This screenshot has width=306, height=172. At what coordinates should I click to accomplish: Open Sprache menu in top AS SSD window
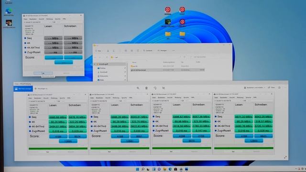(x=58, y=19)
